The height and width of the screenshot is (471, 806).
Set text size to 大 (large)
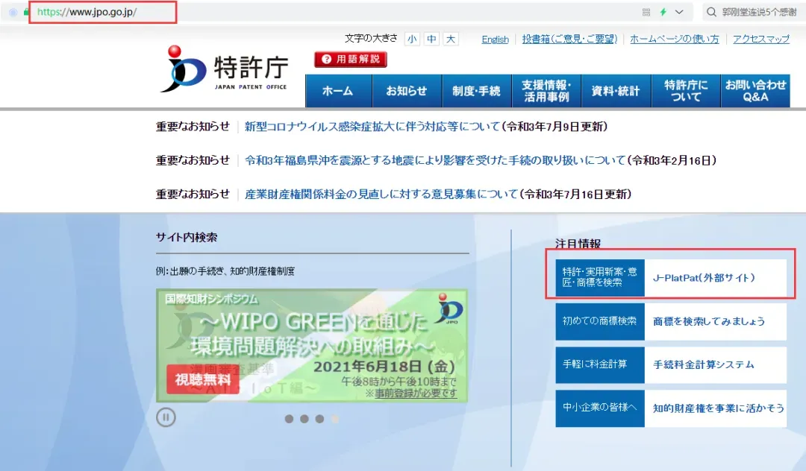[x=451, y=39]
